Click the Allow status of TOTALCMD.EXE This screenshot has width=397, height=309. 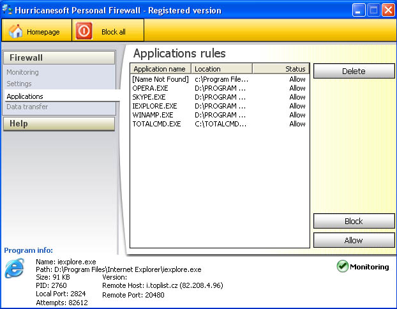(297, 124)
